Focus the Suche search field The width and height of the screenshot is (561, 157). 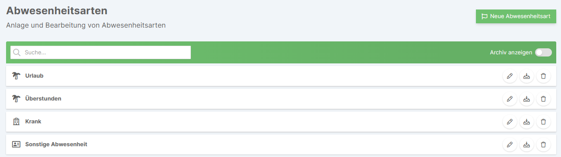[101, 52]
